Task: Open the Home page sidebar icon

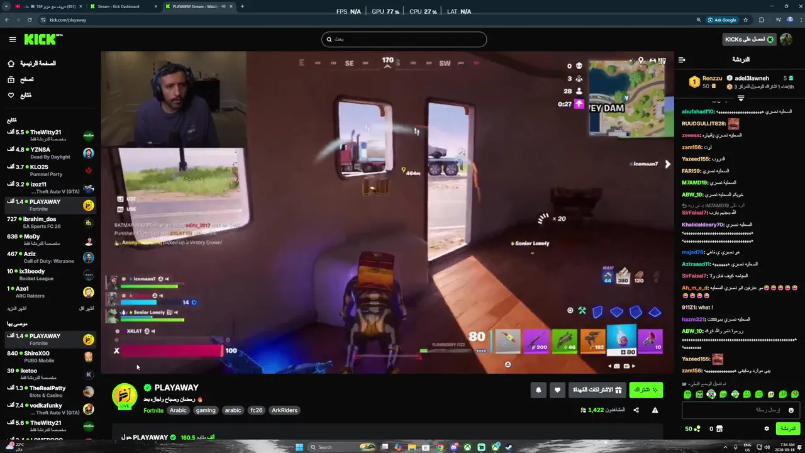Action: 11,64
